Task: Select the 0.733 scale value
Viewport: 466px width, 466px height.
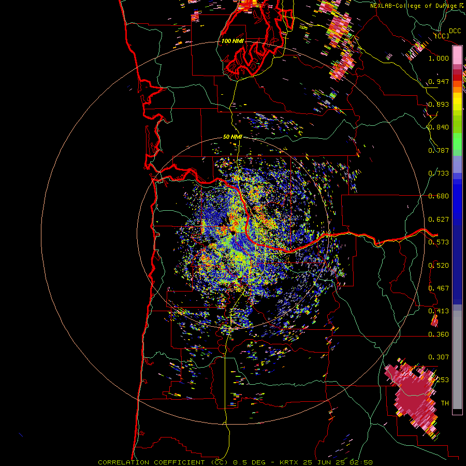Action: point(439,173)
